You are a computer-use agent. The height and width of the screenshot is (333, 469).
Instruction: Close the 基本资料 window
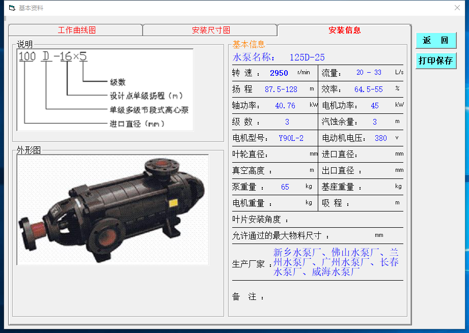457,8
